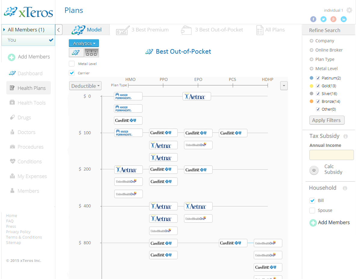The image size is (356, 279).
Task: Click the settings gear icon next to individual 1
Action: point(349,10)
